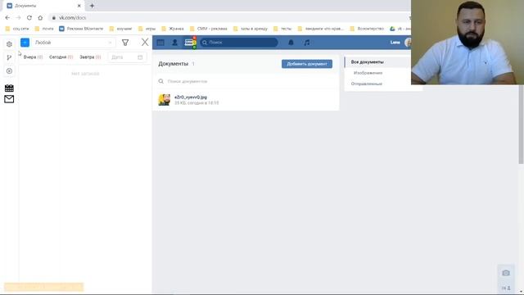The width and height of the screenshot is (524, 295).
Task: Open VK music note icon
Action: (307, 43)
